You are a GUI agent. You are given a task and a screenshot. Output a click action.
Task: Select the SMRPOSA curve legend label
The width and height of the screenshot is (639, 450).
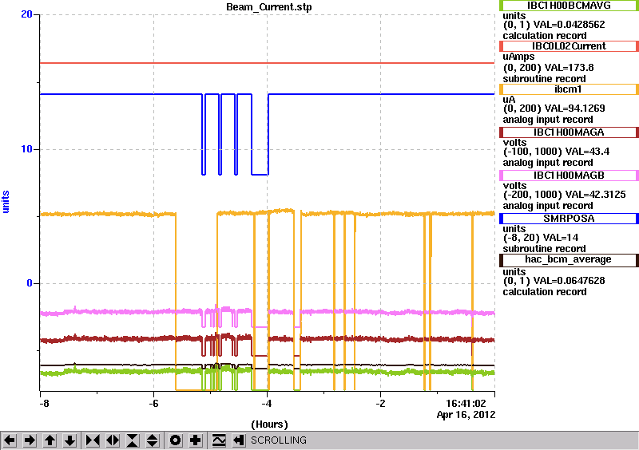click(569, 219)
